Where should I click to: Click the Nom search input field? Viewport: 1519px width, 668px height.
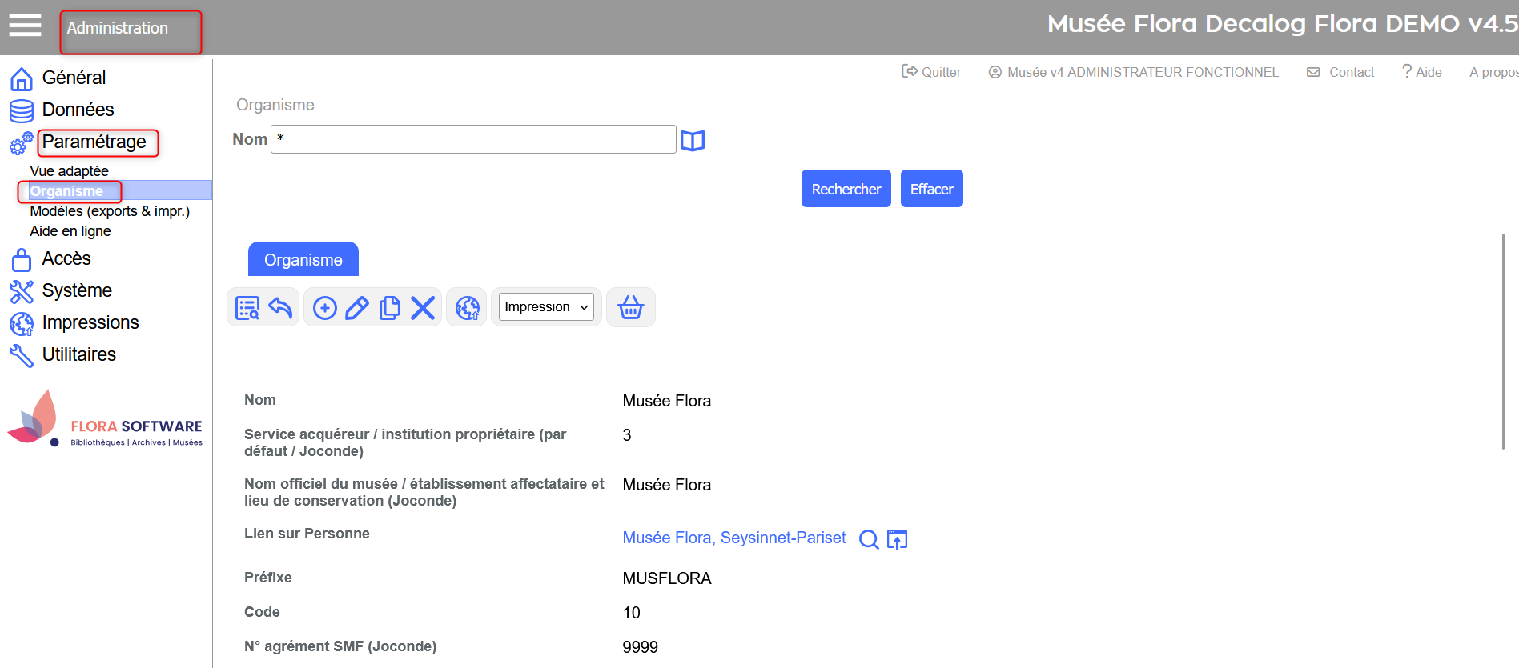click(x=473, y=139)
